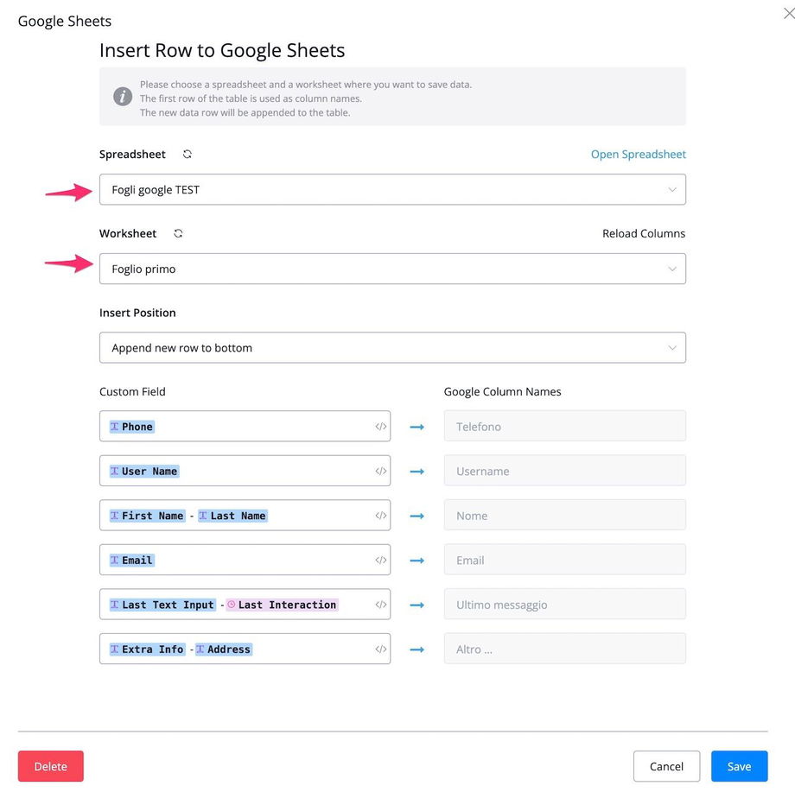The image size is (795, 792).
Task: Click code icon in First Name row
Action: pyautogui.click(x=380, y=516)
